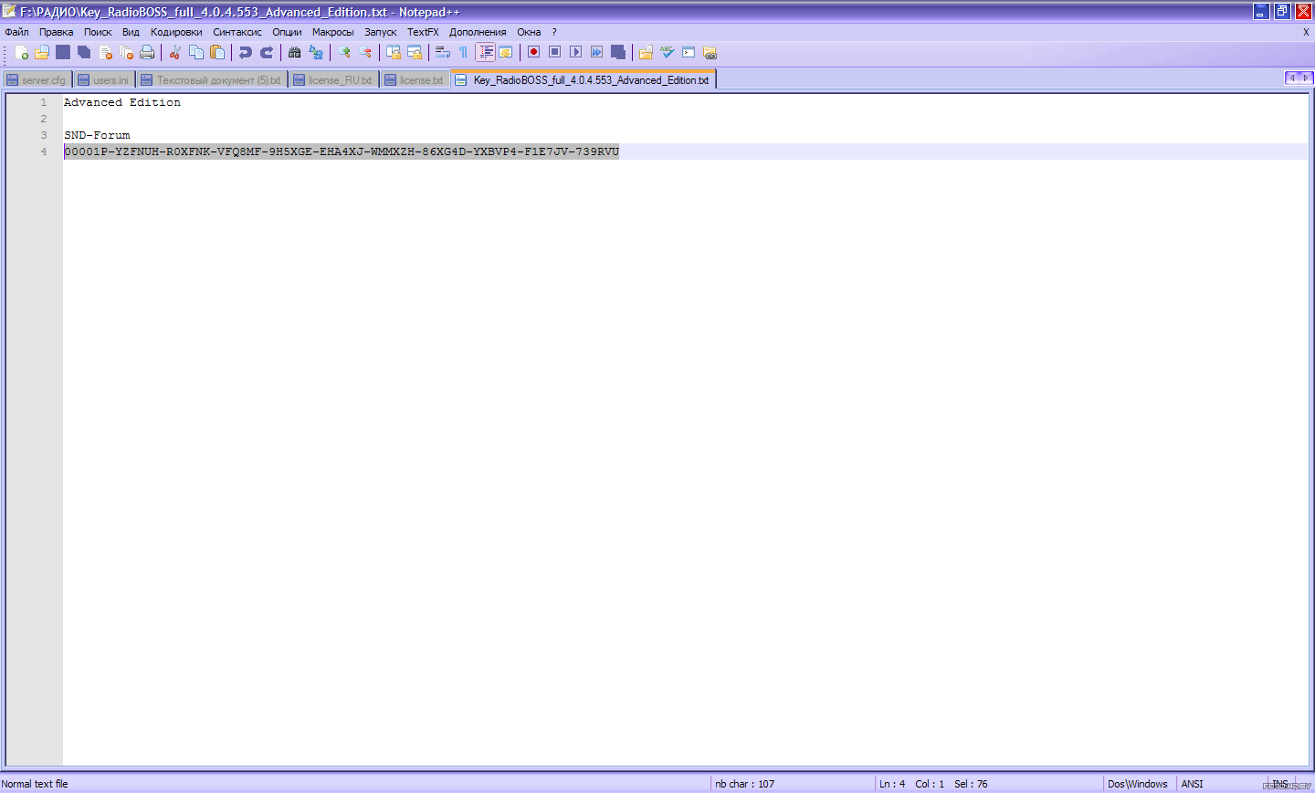The width and height of the screenshot is (1315, 793).
Task: Select the Key_RadioBOSS Advanced_Edition.txt tab
Action: click(584, 80)
